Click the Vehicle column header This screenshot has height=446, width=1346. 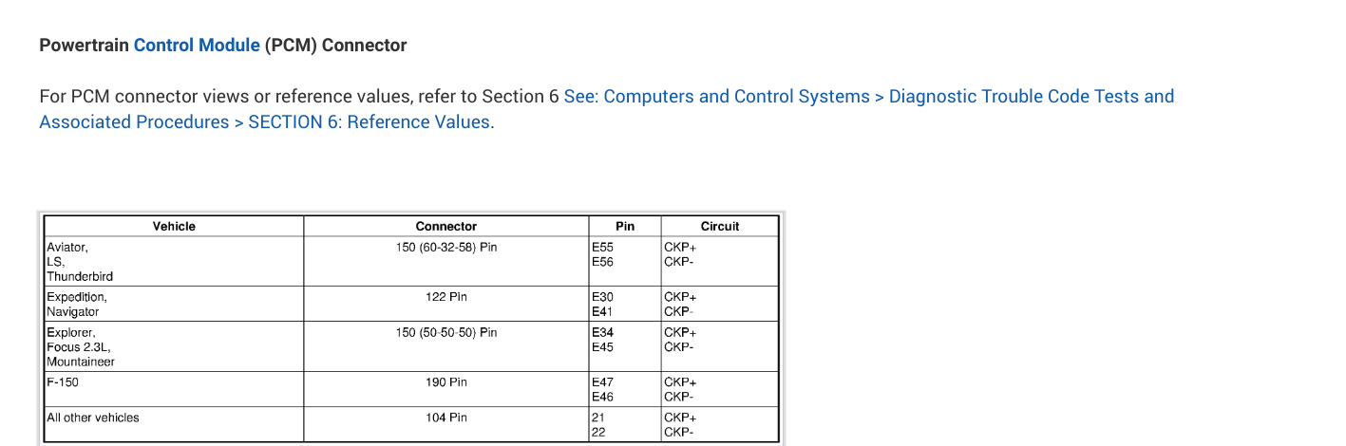[174, 226]
